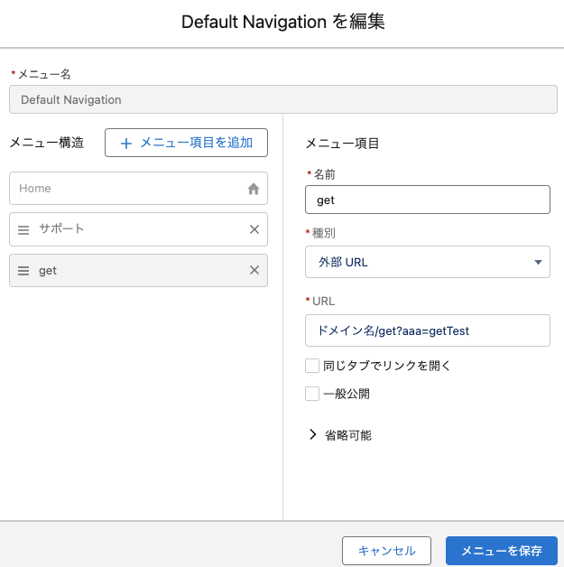564x567 pixels.
Task: Click the home icon in Home item
Action: pyautogui.click(x=254, y=189)
